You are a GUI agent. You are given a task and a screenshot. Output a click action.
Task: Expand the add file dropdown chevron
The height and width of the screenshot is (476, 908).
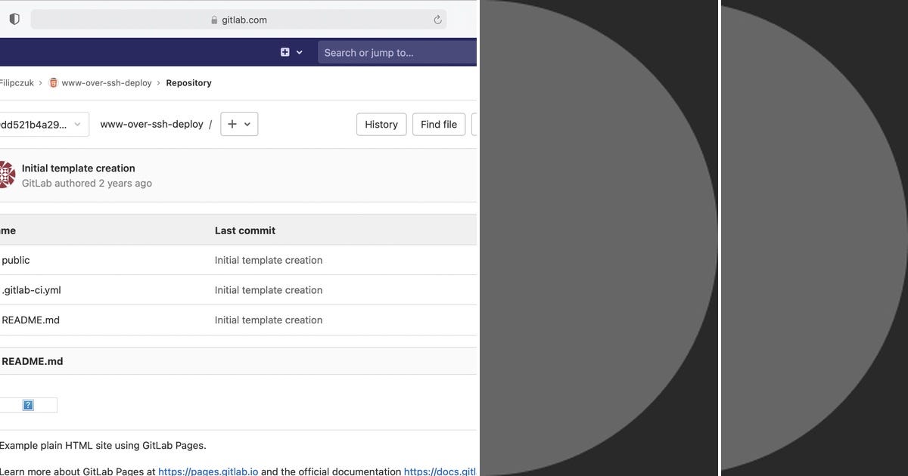[247, 124]
